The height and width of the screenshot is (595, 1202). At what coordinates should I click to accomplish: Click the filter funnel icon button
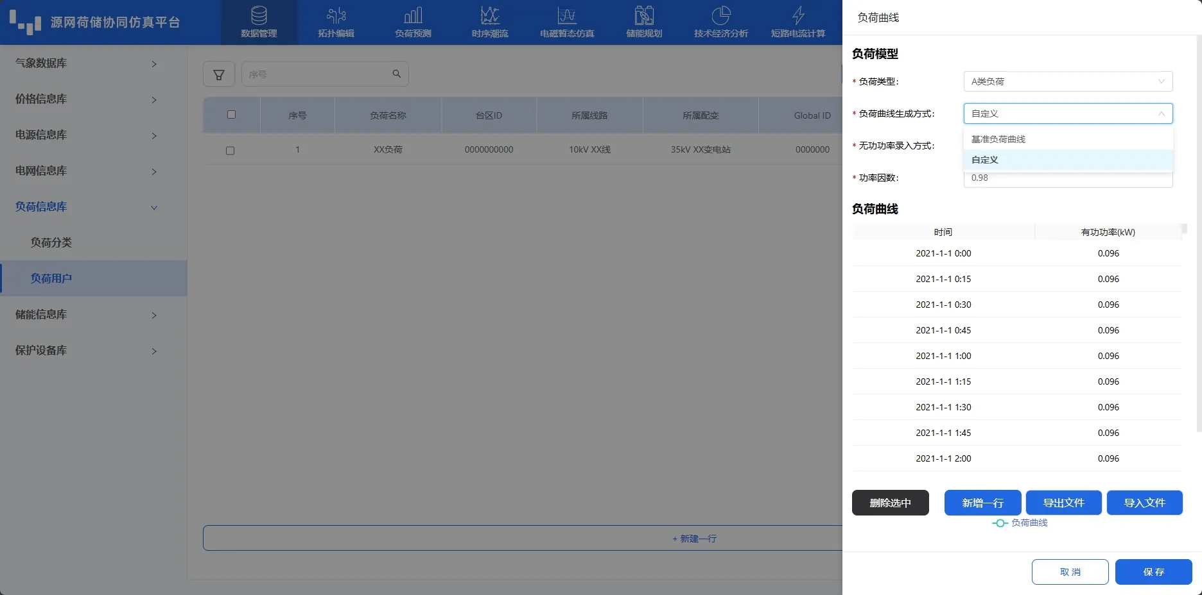pyautogui.click(x=219, y=74)
